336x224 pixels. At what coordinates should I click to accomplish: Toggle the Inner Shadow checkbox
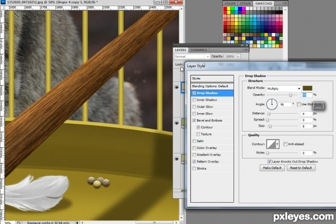pyautogui.click(x=194, y=100)
